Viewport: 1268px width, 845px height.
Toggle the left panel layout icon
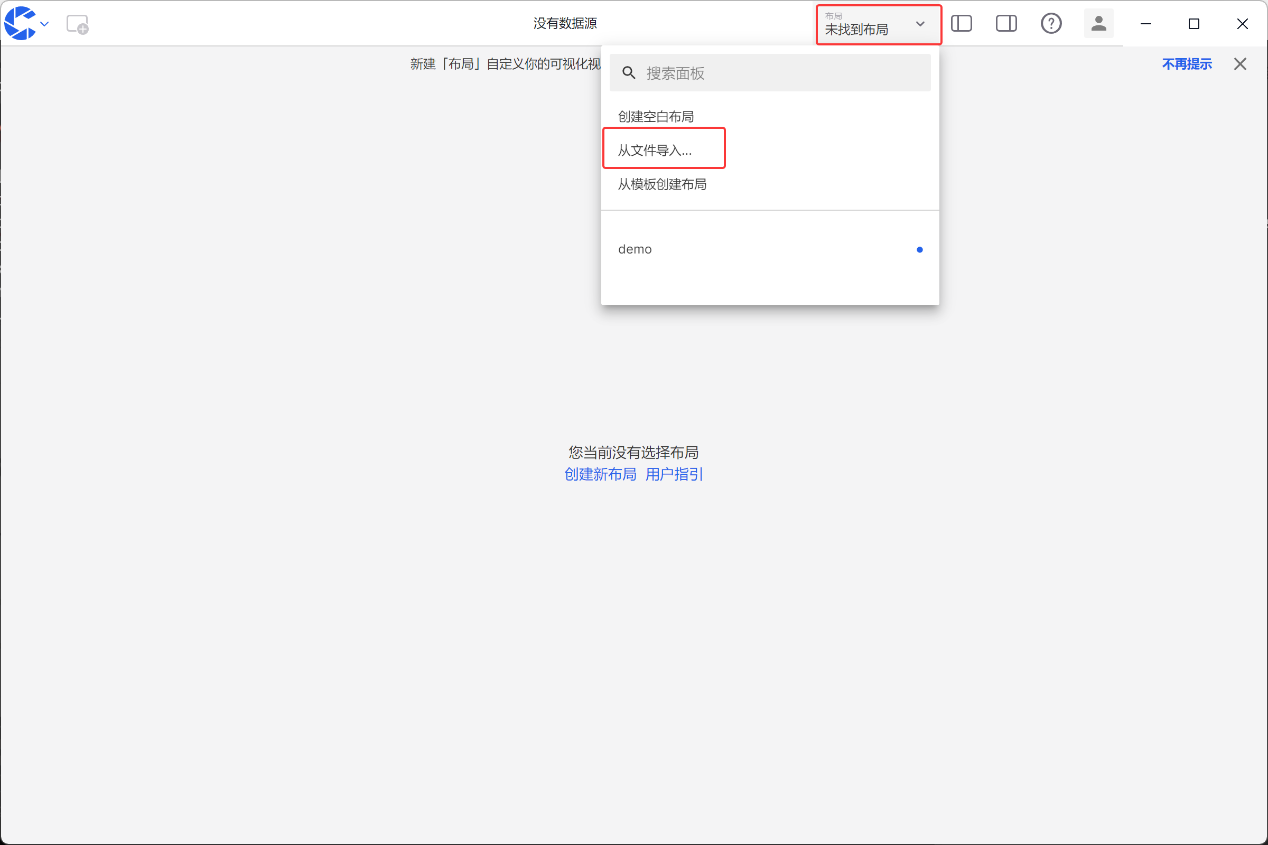coord(962,23)
